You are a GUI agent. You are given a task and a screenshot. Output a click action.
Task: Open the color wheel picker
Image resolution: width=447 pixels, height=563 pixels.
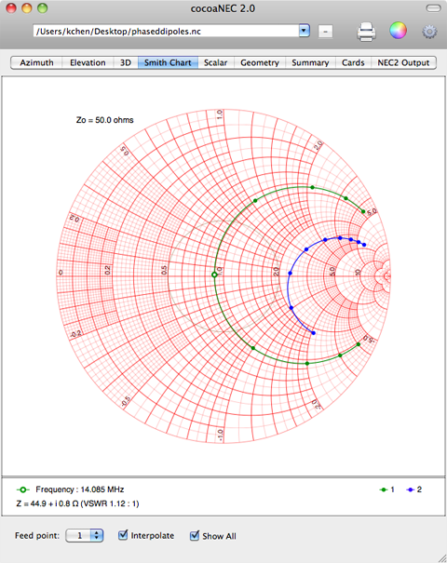click(x=399, y=31)
